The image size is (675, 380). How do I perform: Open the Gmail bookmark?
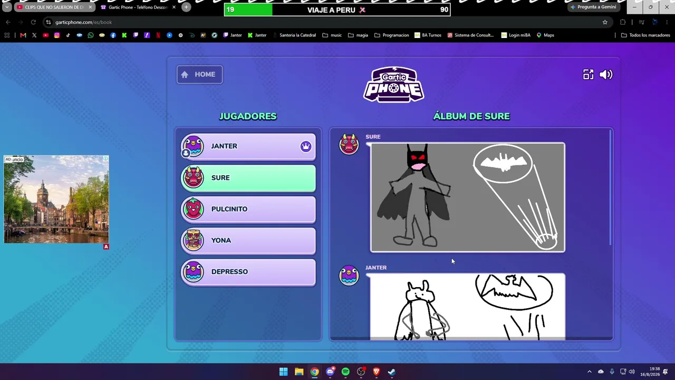point(23,35)
